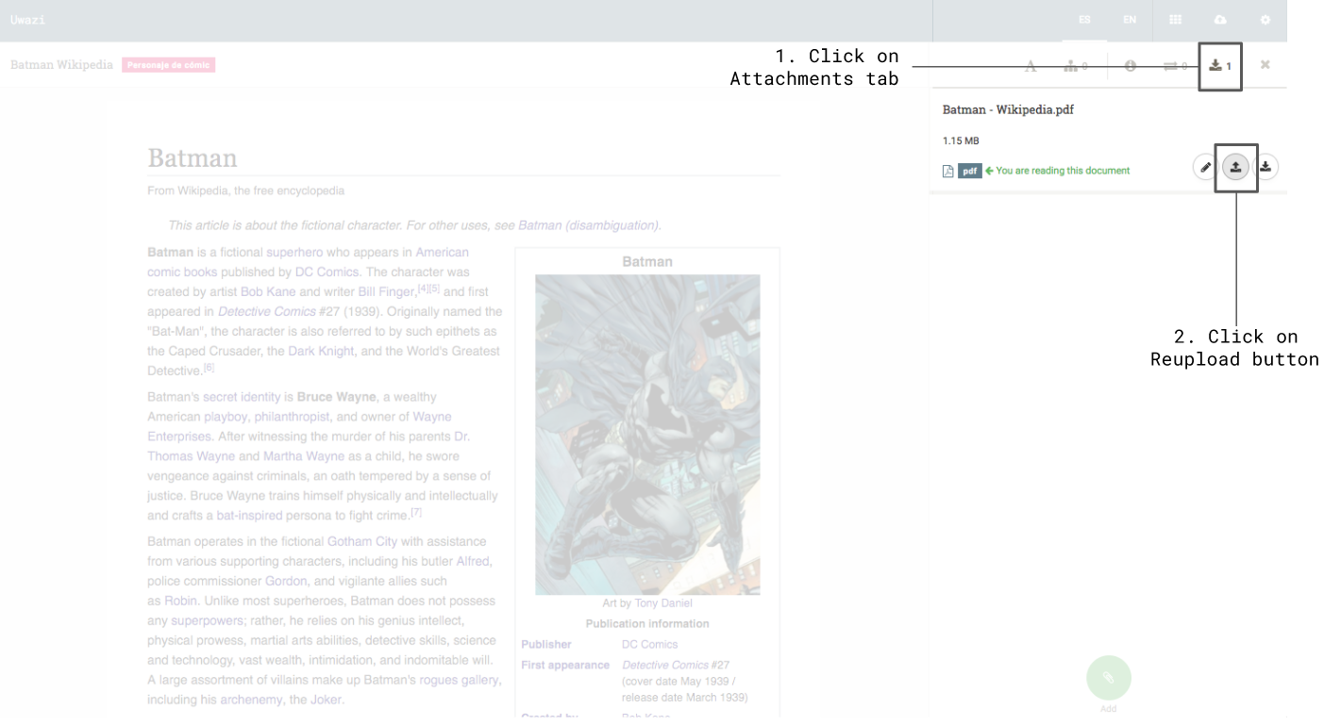The height and width of the screenshot is (726, 1324).
Task: Click the First appearance infobox label
Action: point(565,666)
